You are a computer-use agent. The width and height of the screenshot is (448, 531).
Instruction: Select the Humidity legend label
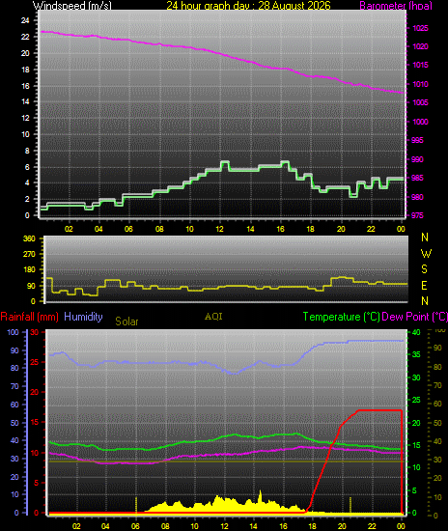click(x=83, y=317)
